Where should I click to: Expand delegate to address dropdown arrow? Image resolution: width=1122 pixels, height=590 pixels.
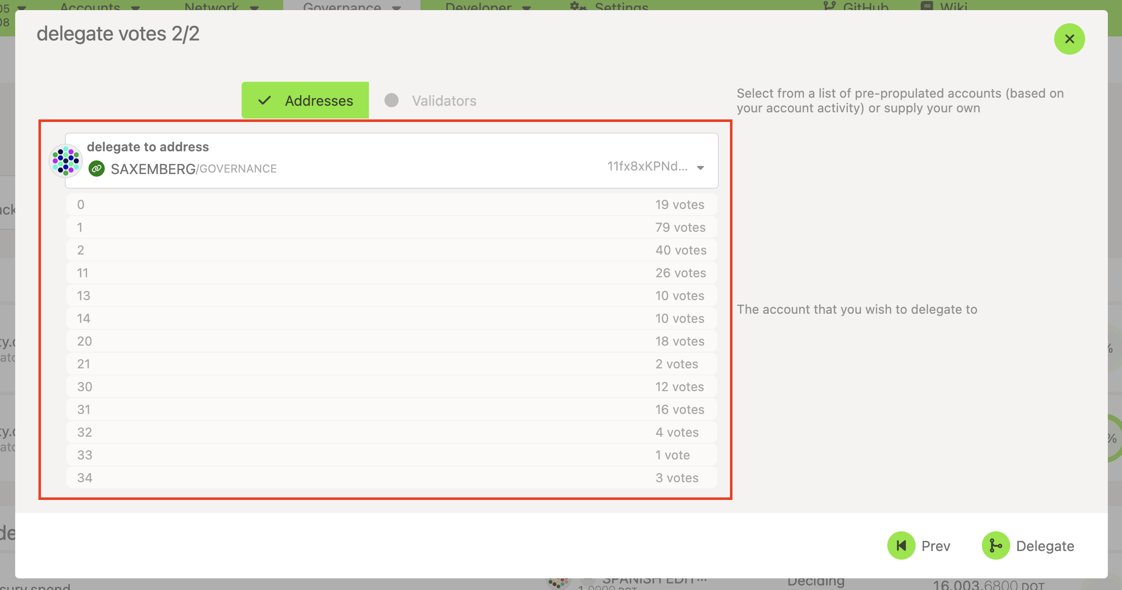tap(701, 168)
